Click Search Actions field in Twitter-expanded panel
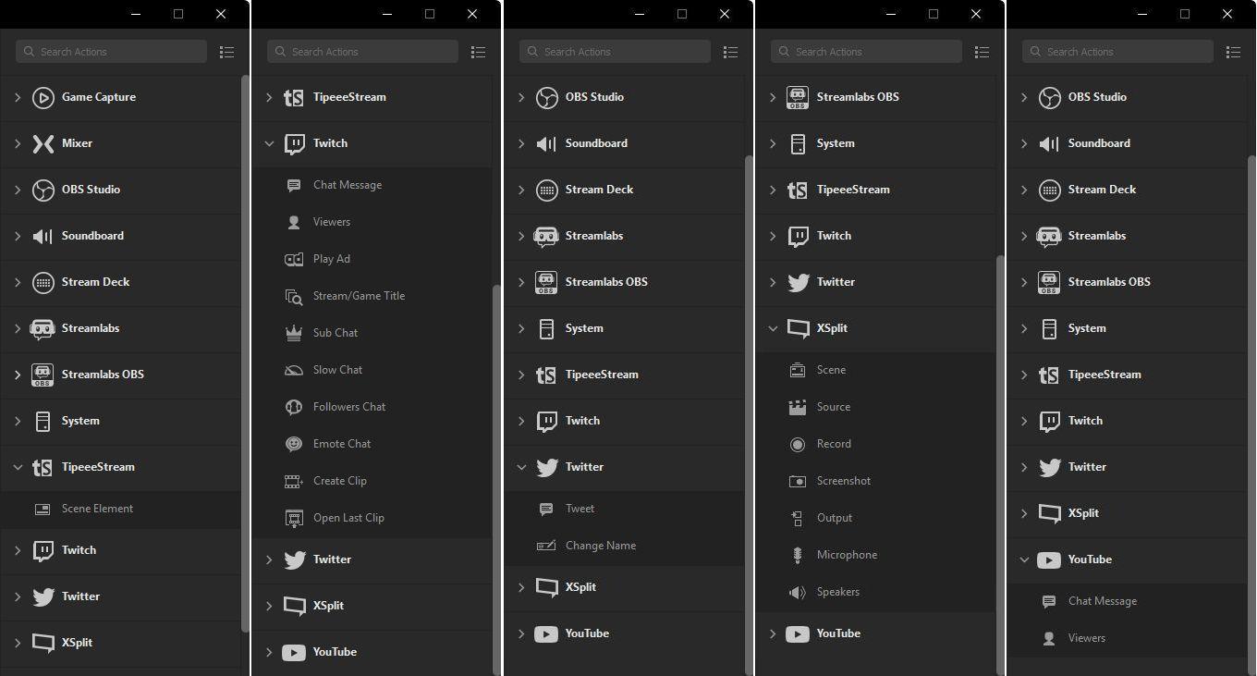 (x=615, y=52)
